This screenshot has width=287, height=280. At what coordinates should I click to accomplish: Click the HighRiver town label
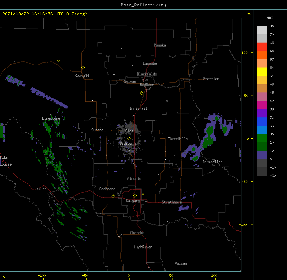[143, 247]
